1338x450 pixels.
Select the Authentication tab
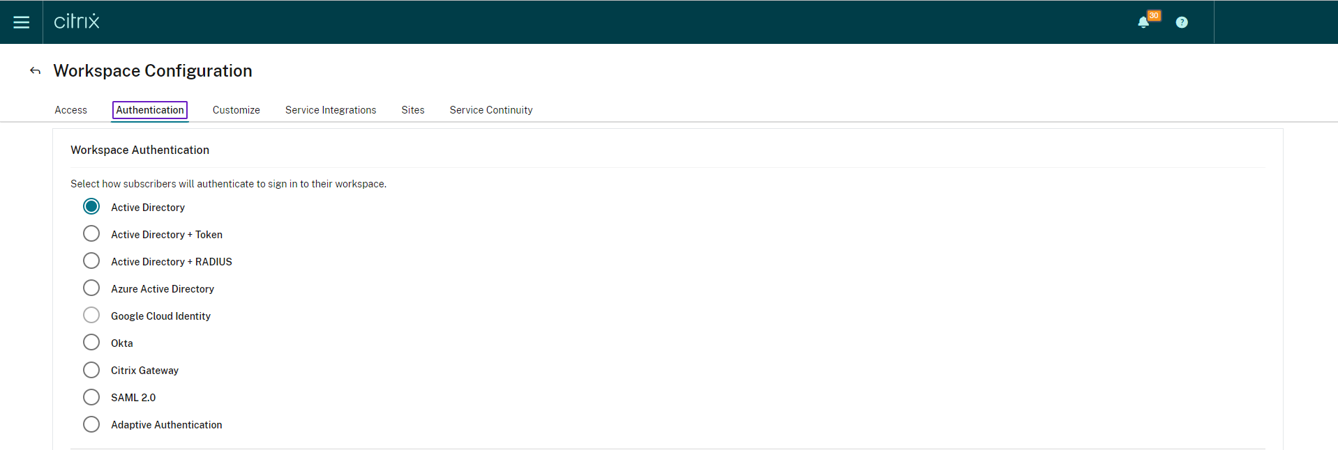coord(150,110)
